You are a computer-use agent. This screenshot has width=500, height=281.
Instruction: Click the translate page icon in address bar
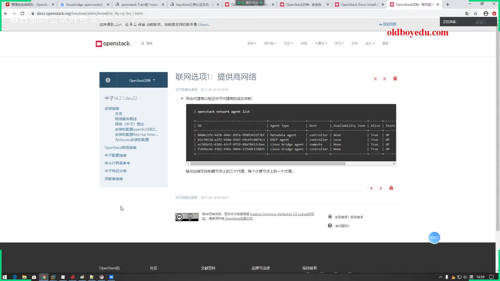click(x=467, y=13)
